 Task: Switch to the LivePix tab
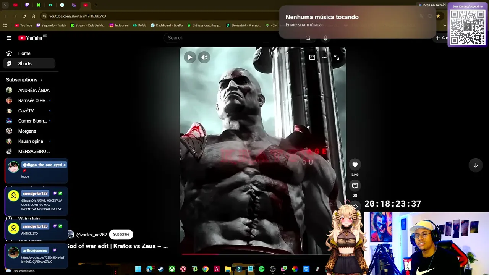pos(62,5)
